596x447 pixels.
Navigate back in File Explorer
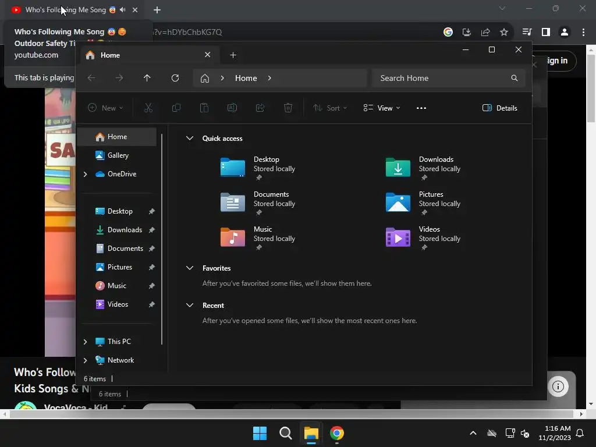tap(91, 78)
